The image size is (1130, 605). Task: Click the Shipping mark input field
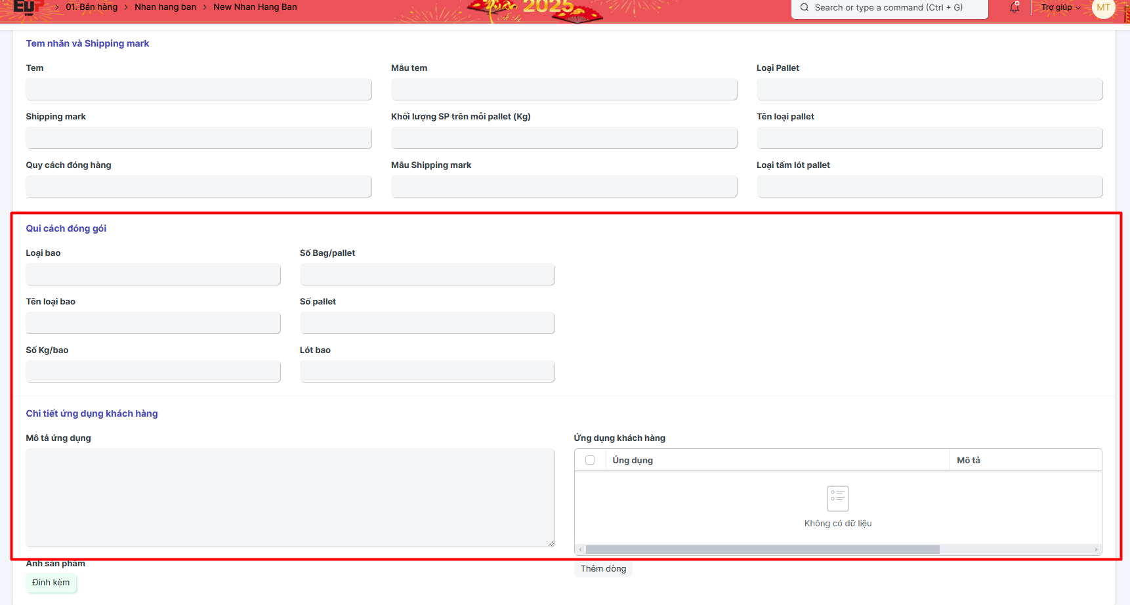pyautogui.click(x=199, y=138)
